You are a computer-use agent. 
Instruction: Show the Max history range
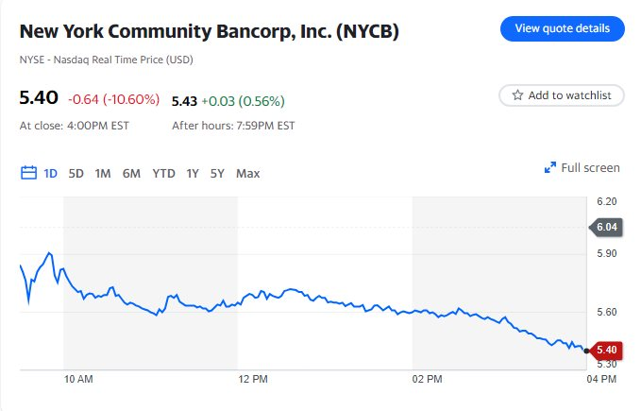248,173
